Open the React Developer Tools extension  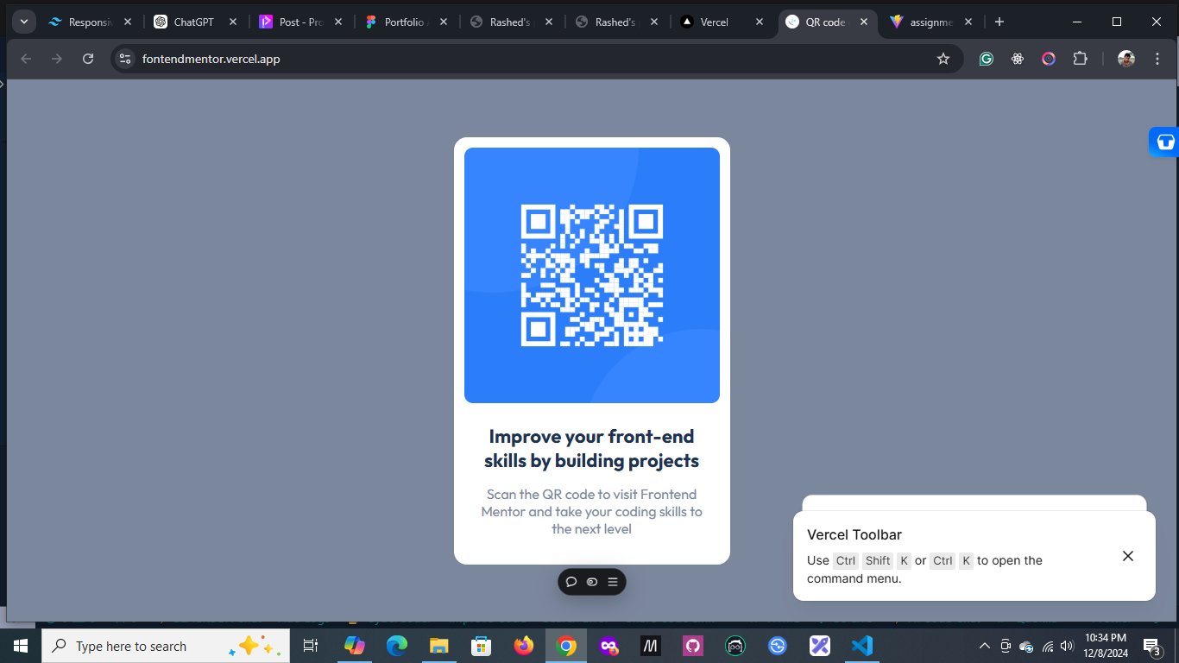[1018, 59]
